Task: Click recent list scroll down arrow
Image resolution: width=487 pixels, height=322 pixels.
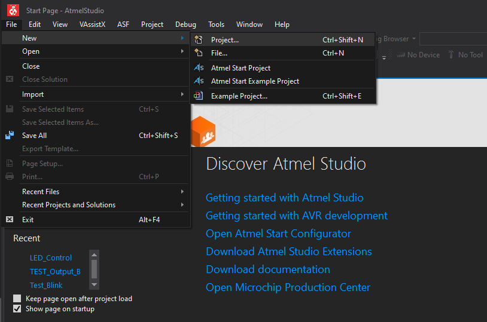Action: coord(94,284)
